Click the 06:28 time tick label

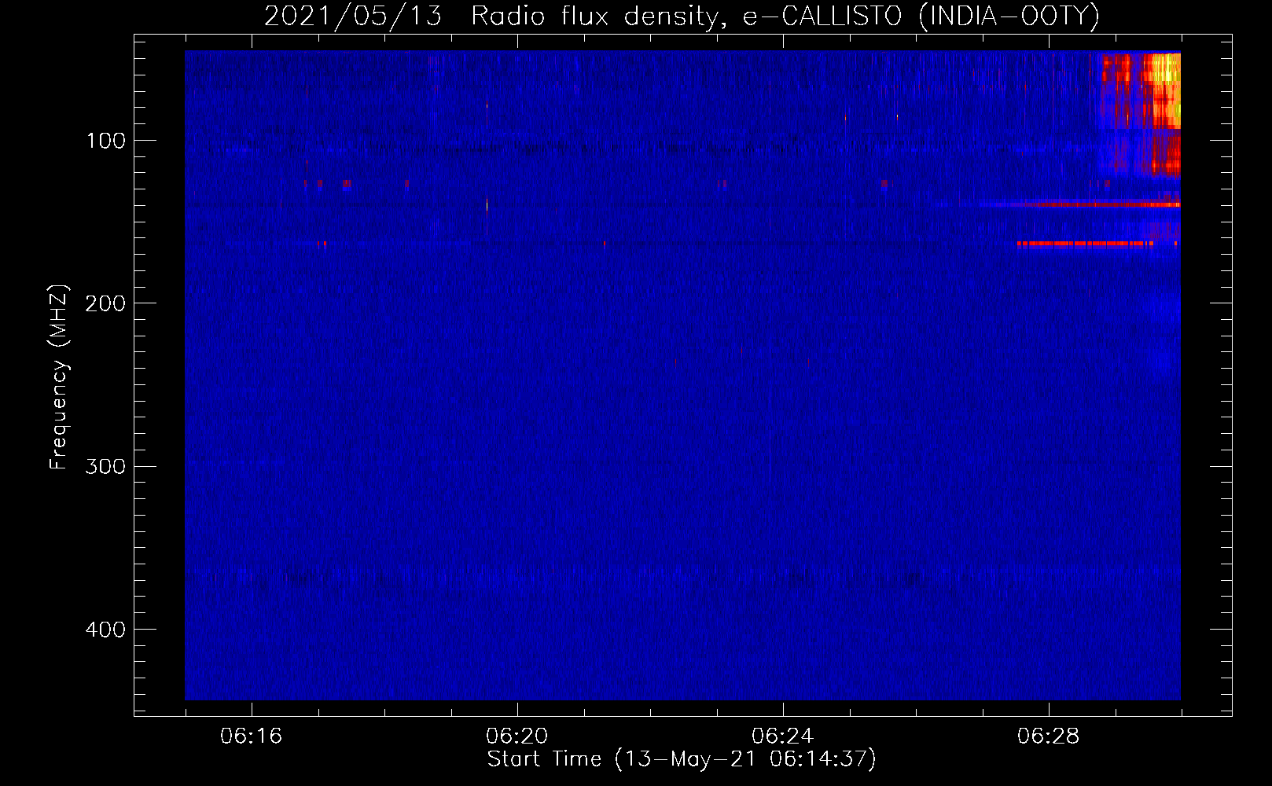[x=1049, y=736]
